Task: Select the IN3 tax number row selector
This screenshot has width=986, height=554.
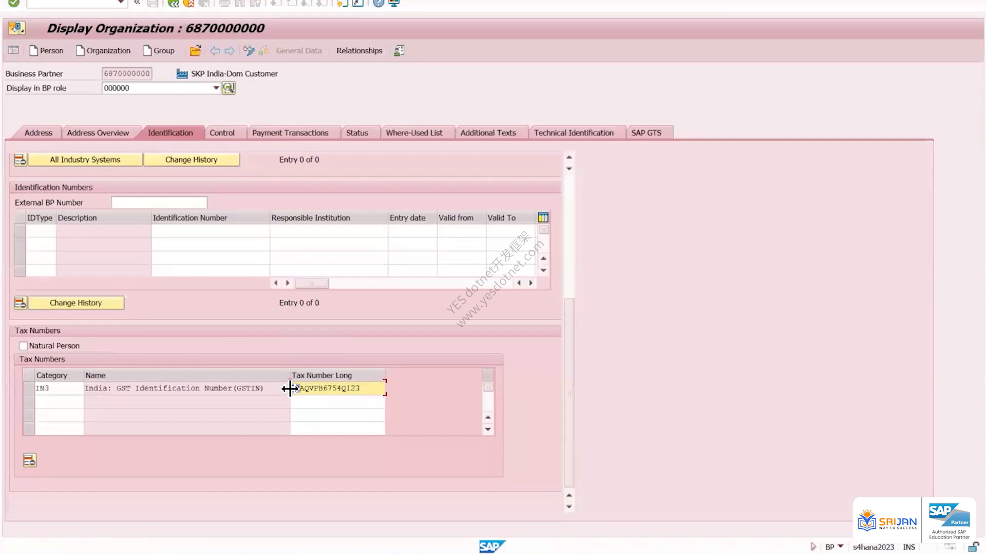Action: point(29,388)
